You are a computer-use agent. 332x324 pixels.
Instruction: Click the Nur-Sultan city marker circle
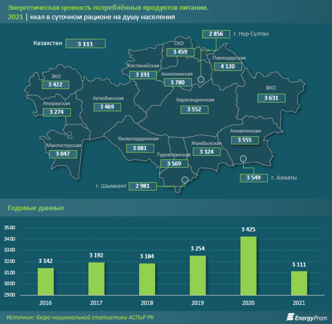coord(201,80)
